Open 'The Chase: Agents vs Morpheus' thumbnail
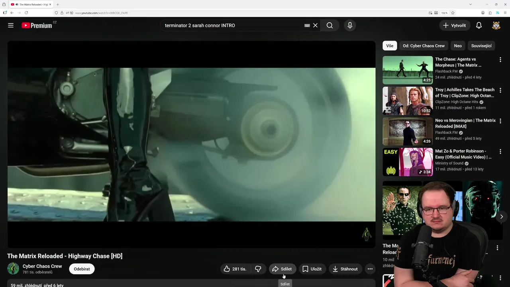Screen dimensions: 510x287 click(x=408, y=70)
